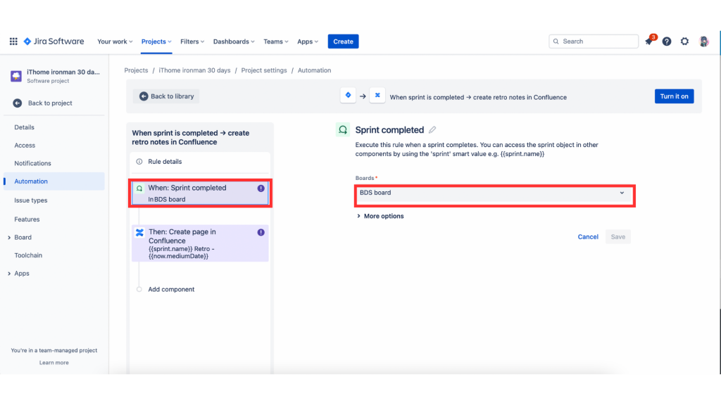Click the Automation breadcrumb
This screenshot has width=721, height=405.
pyautogui.click(x=315, y=70)
